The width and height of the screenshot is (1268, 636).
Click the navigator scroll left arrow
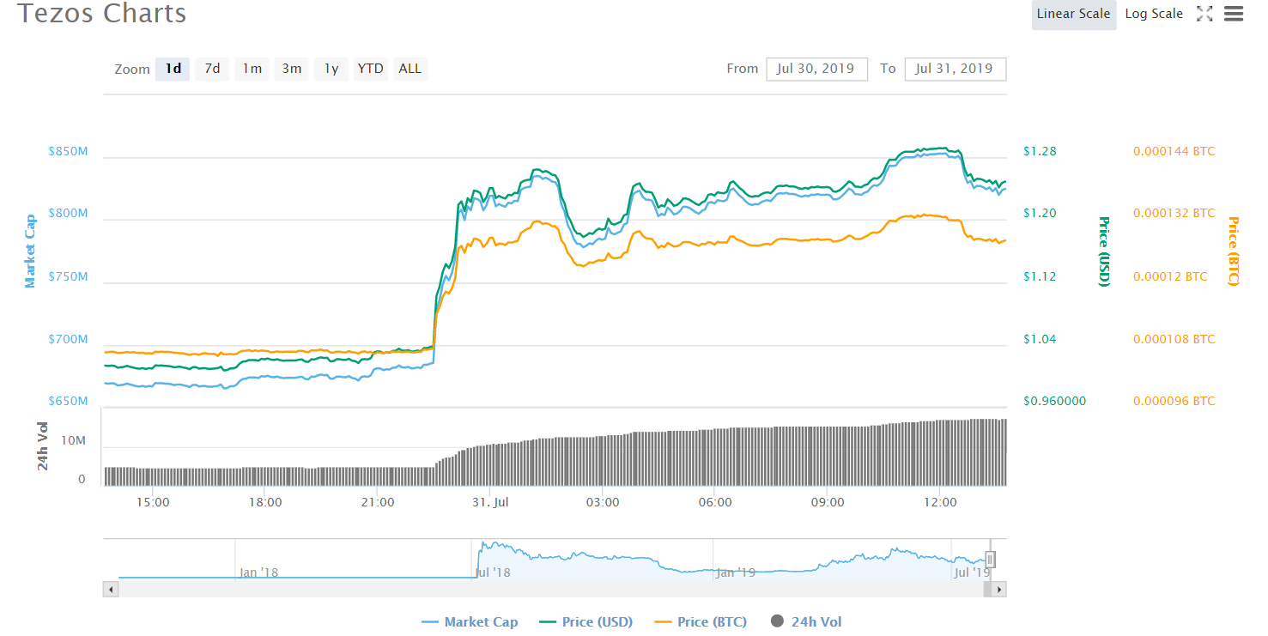[x=111, y=590]
